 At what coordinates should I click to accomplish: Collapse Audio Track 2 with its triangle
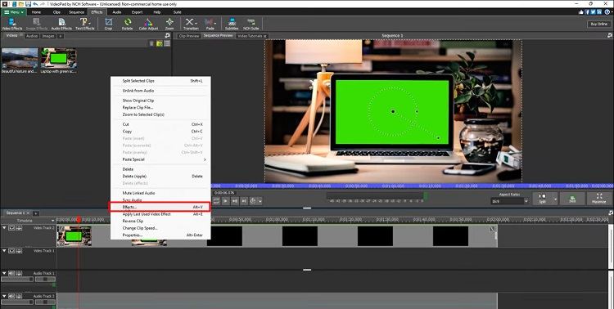coord(5,297)
